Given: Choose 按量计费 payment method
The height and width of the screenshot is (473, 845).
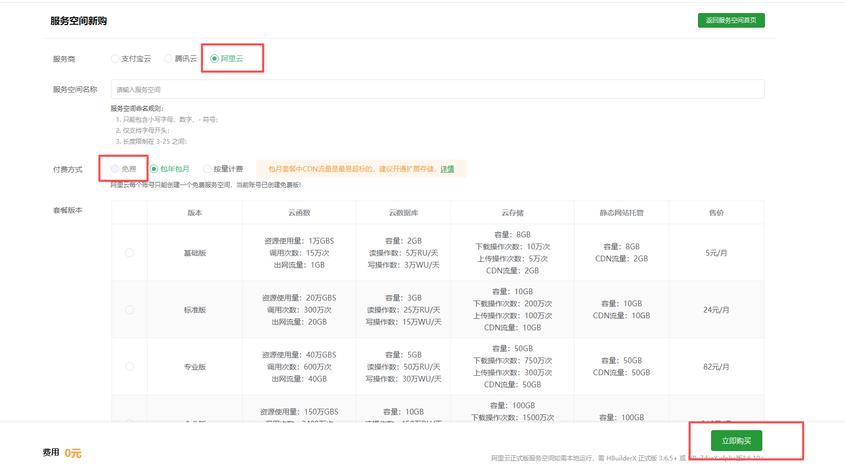Looking at the screenshot, I should [207, 169].
